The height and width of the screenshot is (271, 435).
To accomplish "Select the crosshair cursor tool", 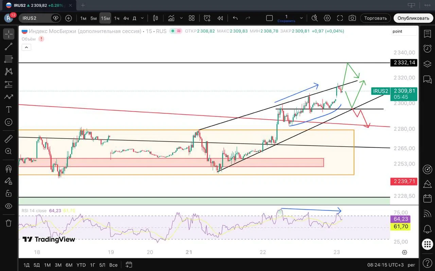I will [8, 34].
